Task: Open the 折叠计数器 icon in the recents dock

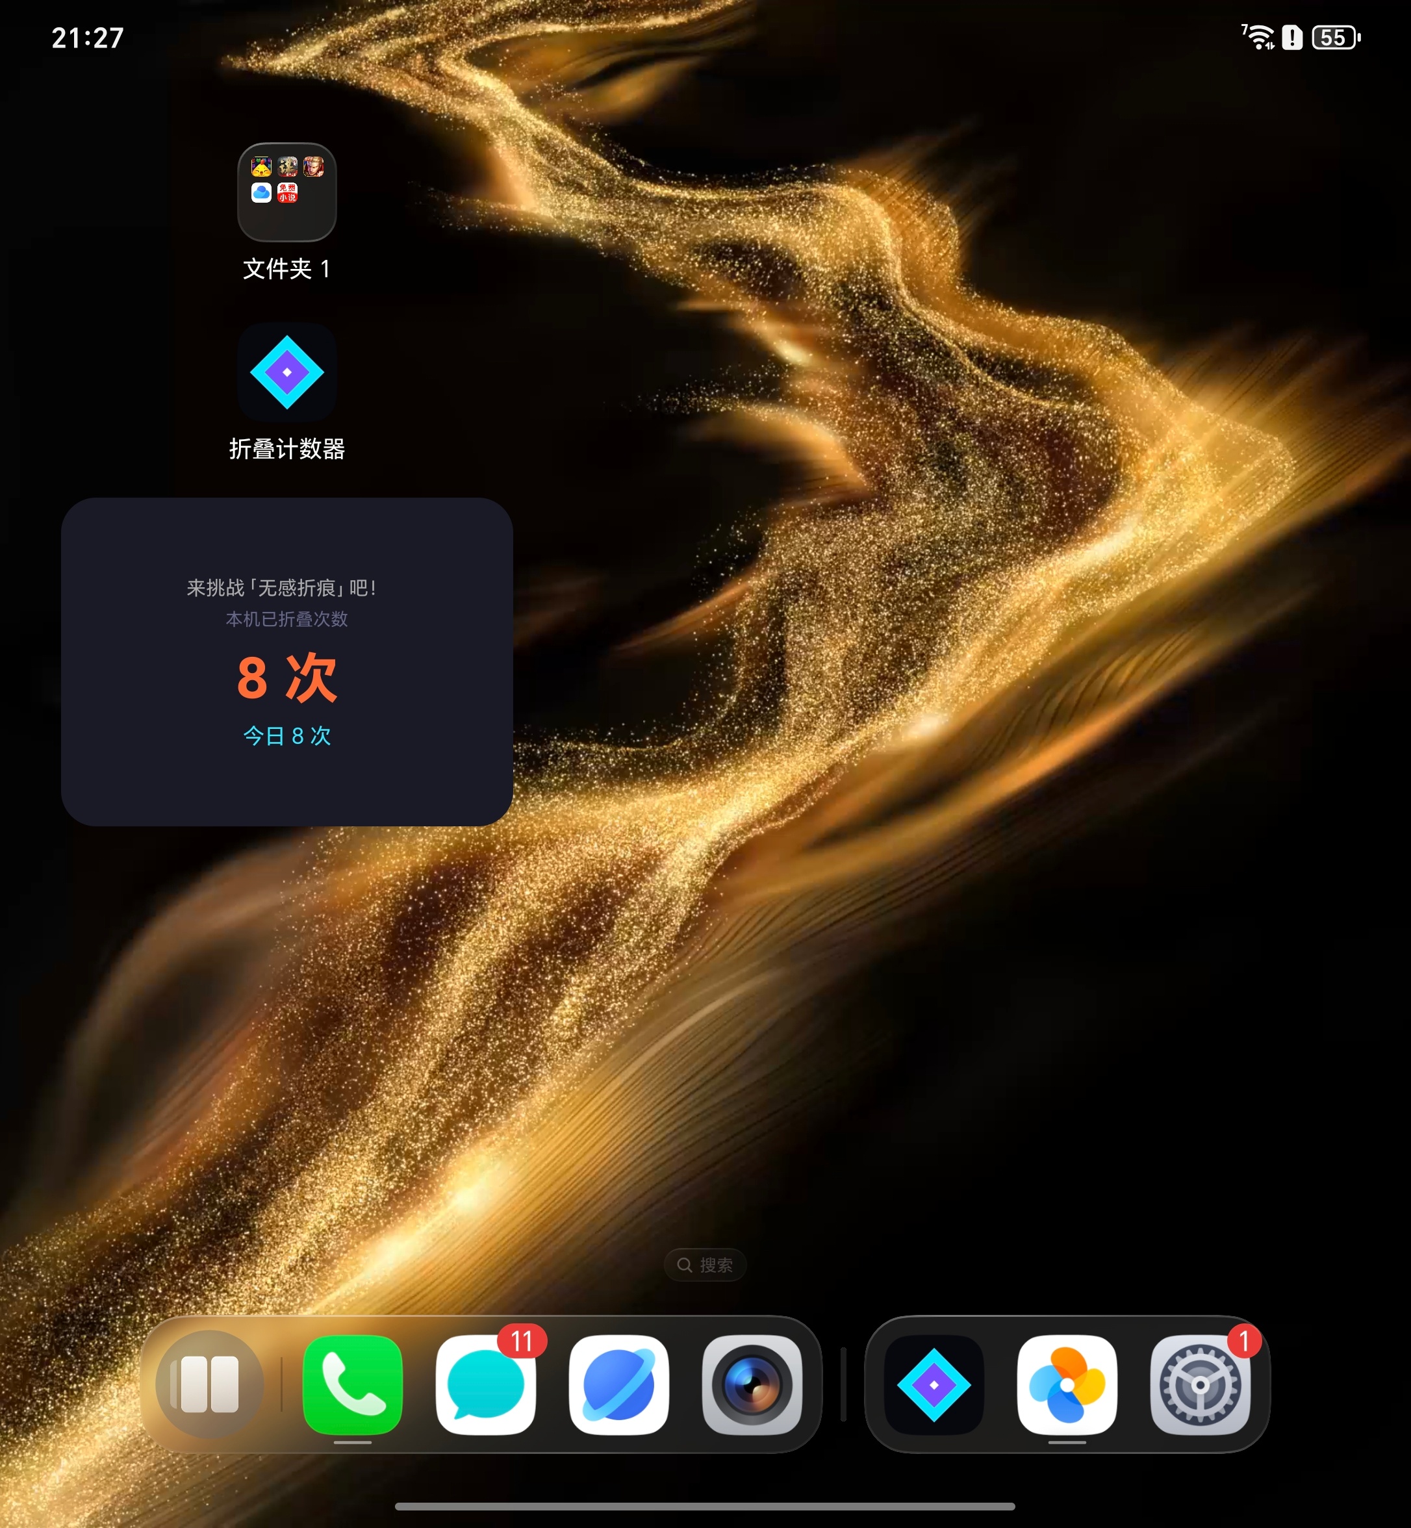Action: 934,1384
